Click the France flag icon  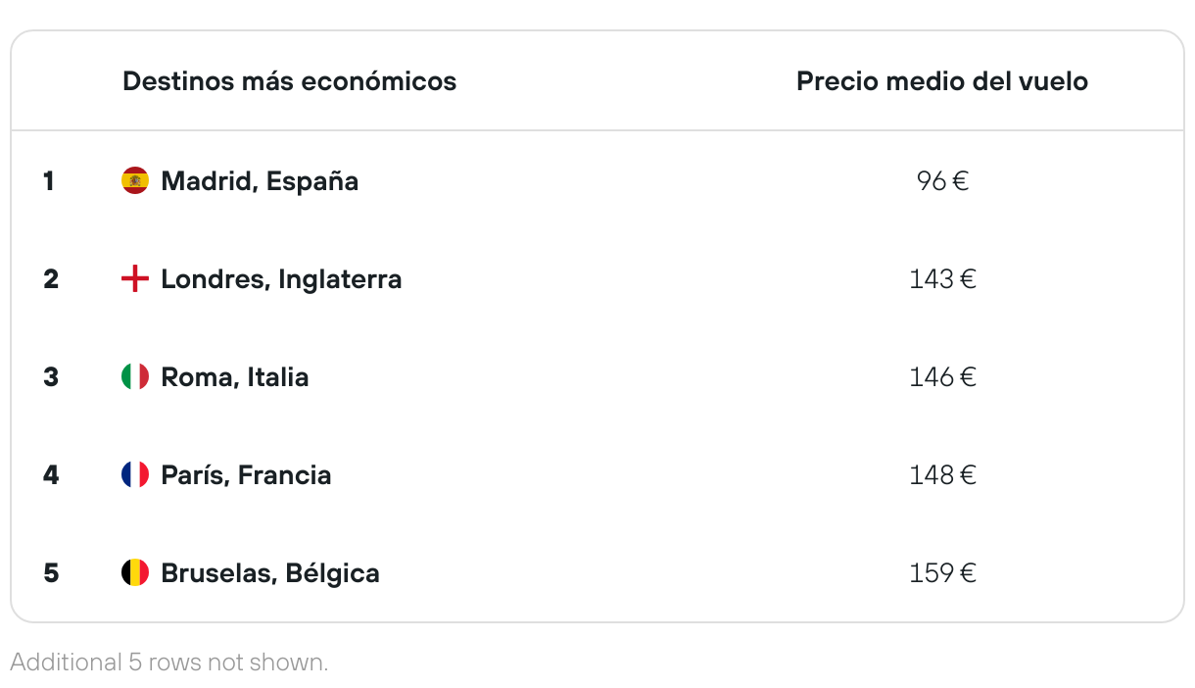[135, 475]
